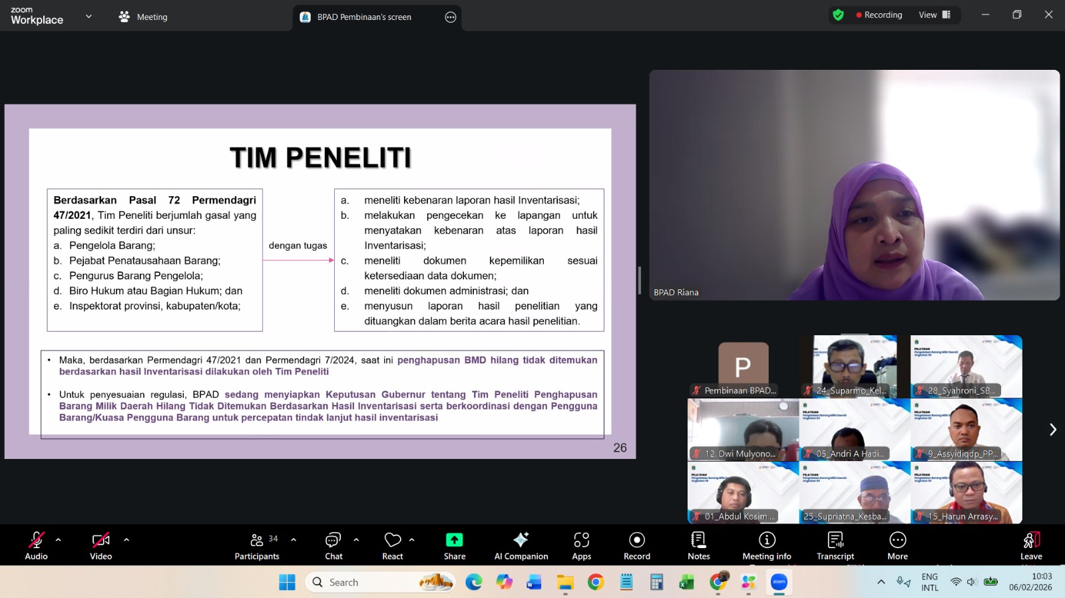This screenshot has width=1065, height=598.
Task: Expand the Zoom Workplace dropdown chevron
Action: [89, 17]
